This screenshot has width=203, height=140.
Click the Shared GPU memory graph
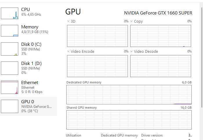[129, 120]
